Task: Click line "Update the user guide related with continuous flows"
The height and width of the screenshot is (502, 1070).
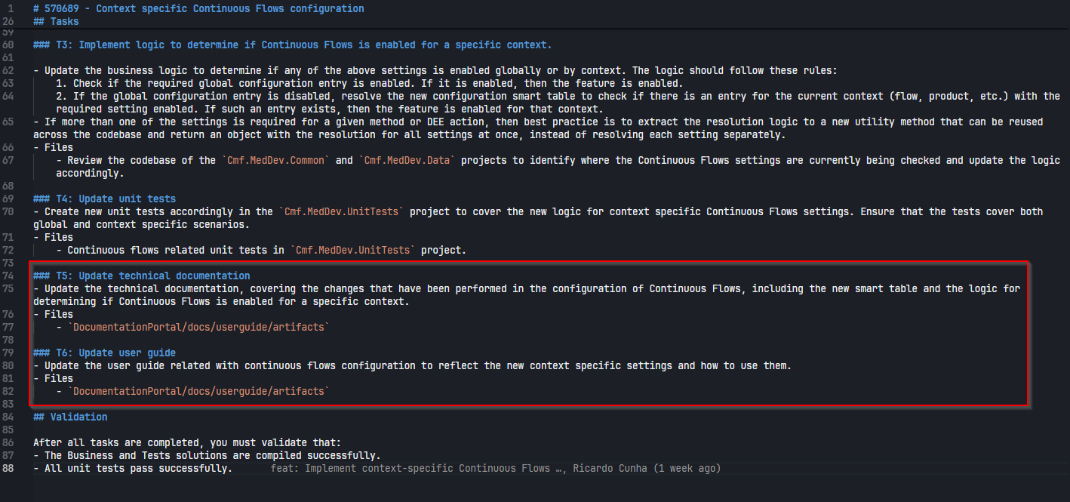Action: coord(412,365)
